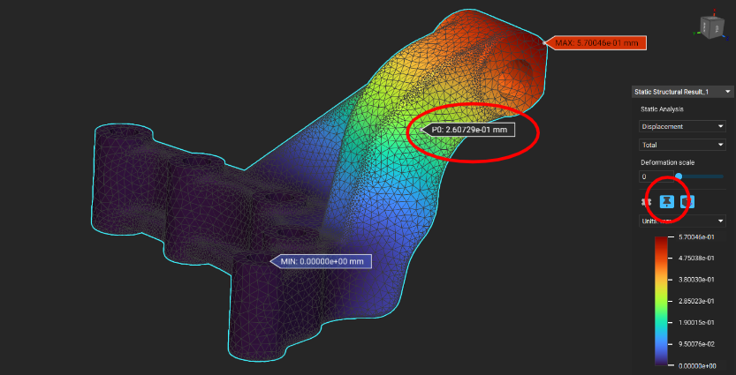Click the Deformation scale value field
Screen dimensions: 736x375
click(x=655, y=176)
